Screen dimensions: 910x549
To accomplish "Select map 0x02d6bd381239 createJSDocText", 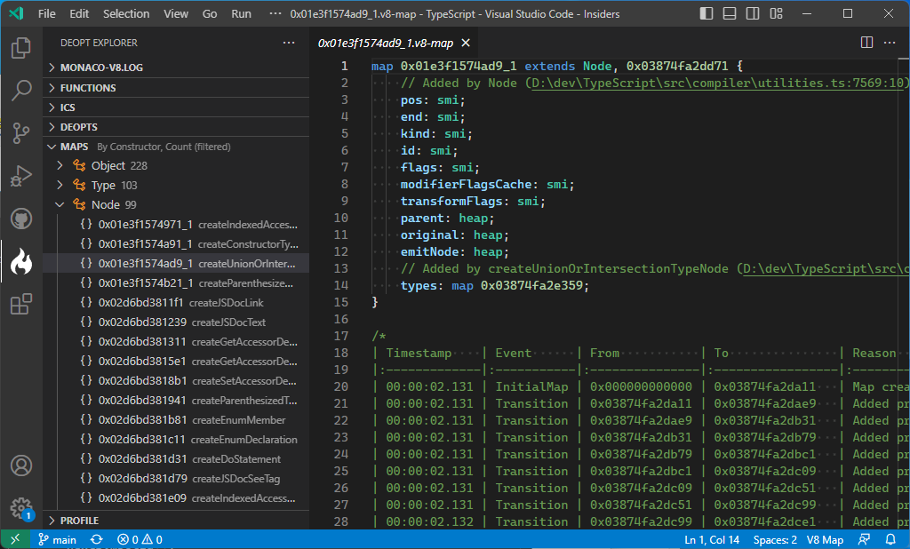I will point(176,322).
